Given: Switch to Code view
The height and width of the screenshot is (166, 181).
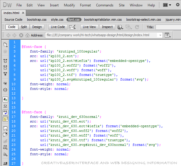Looking at the screenshot, I should pyautogui.click(x=12, y=27).
